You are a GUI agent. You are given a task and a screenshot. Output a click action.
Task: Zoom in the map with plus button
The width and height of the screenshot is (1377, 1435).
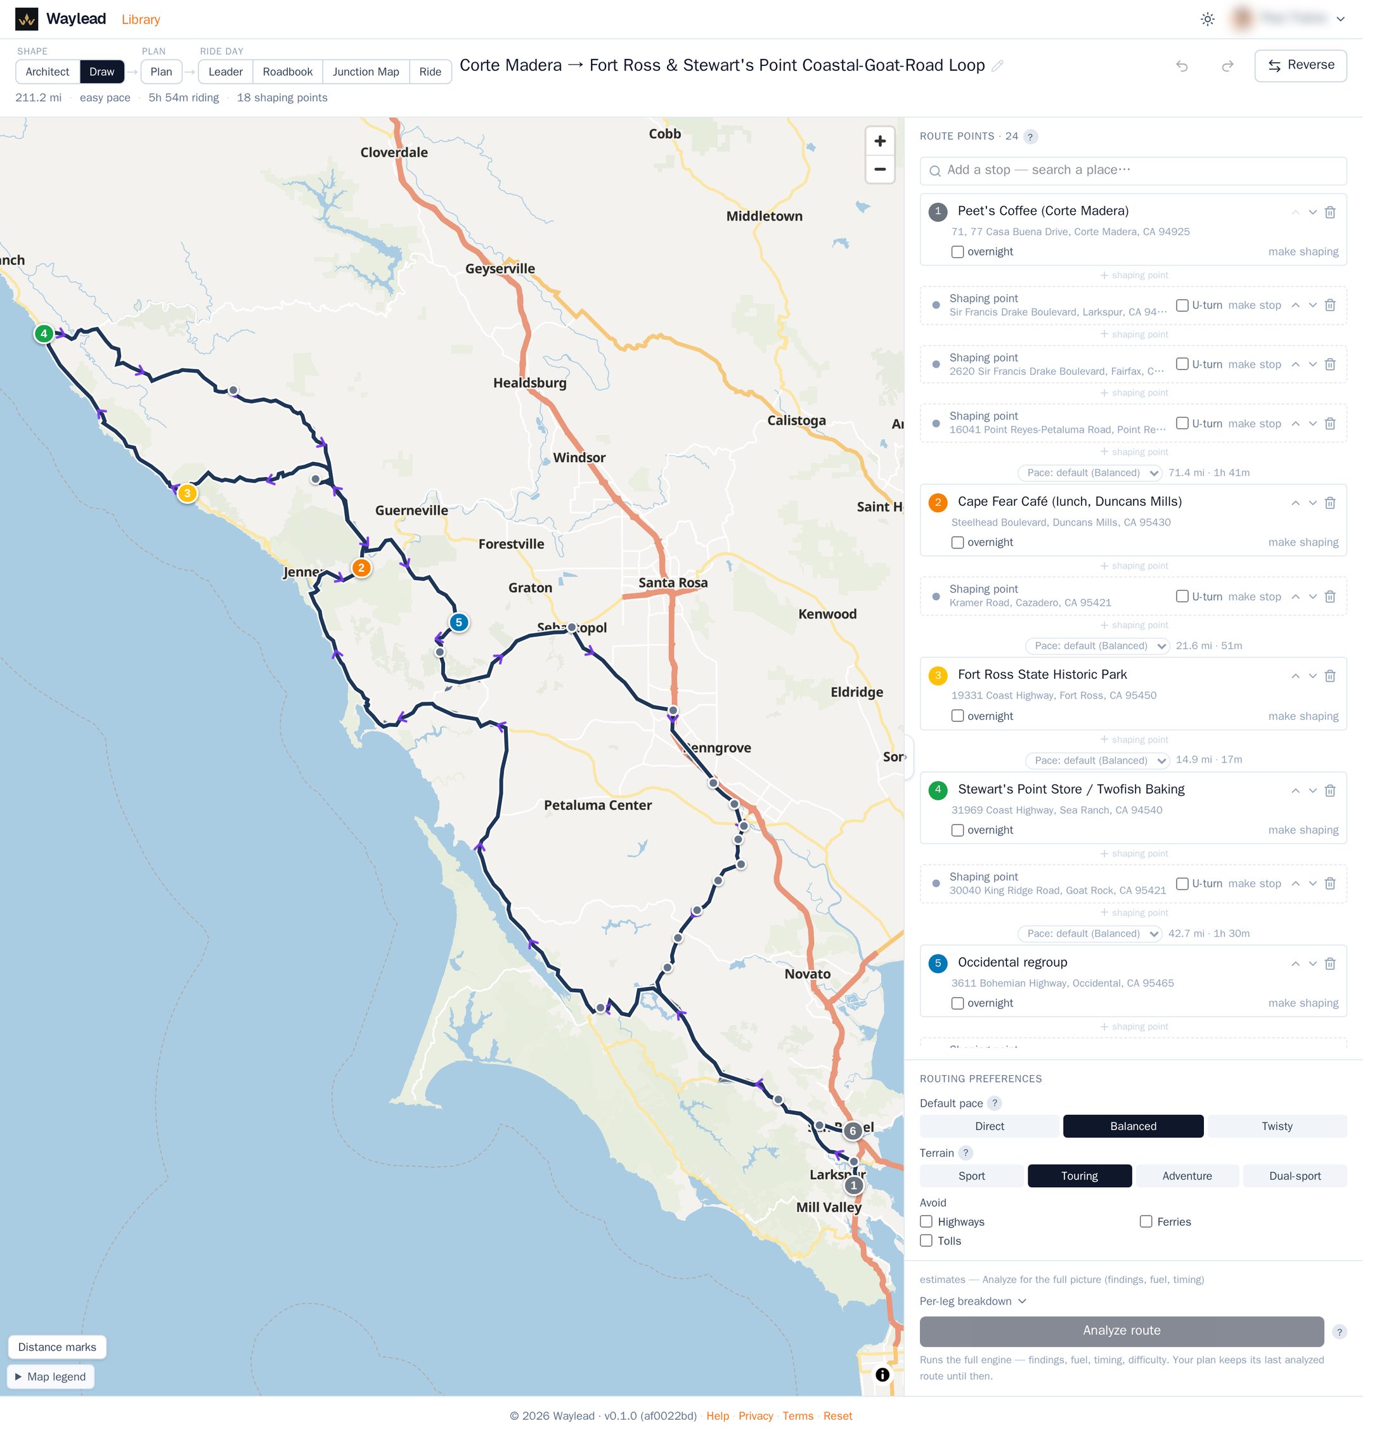[x=880, y=141]
